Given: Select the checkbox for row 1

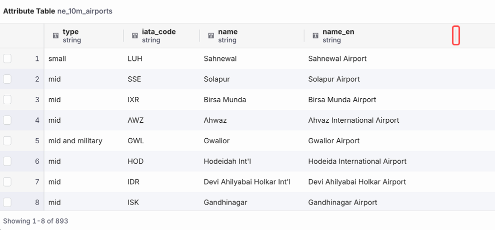Looking at the screenshot, I should point(7,58).
